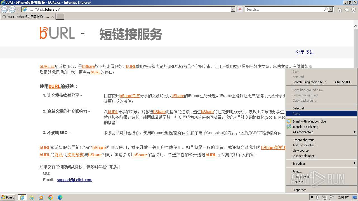Open Microsoft Edge in the taskbar
Viewport: 358px width, 201px height.
point(60,197)
